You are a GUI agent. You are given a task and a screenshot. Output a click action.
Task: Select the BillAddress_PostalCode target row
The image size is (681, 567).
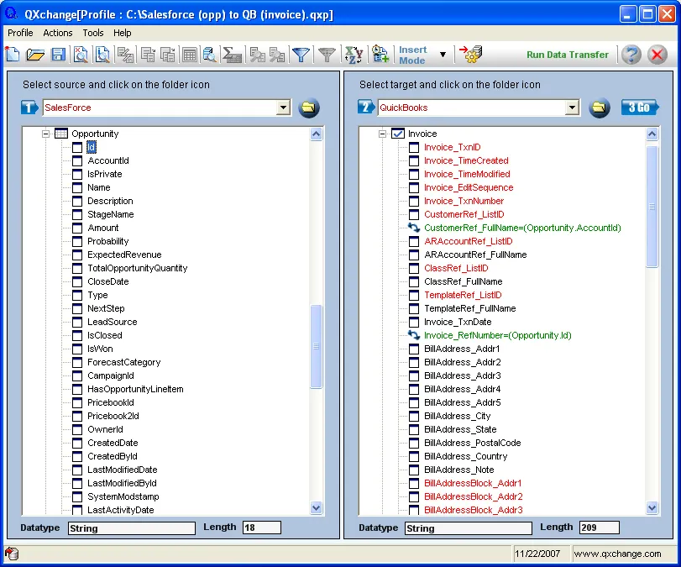(x=473, y=444)
